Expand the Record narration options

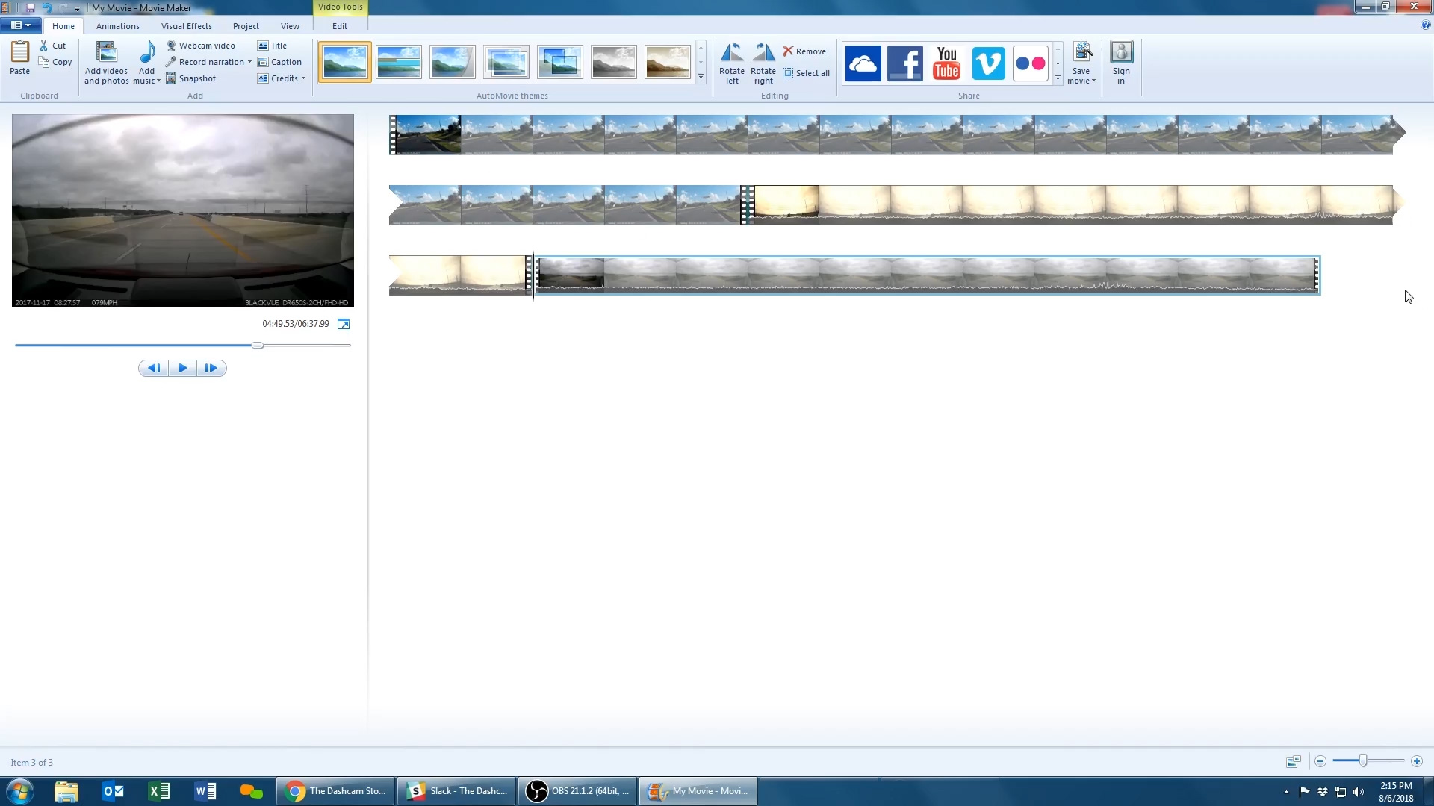point(249,62)
